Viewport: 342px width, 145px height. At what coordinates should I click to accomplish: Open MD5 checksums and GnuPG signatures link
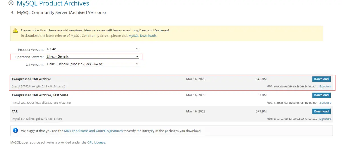(x=93, y=131)
